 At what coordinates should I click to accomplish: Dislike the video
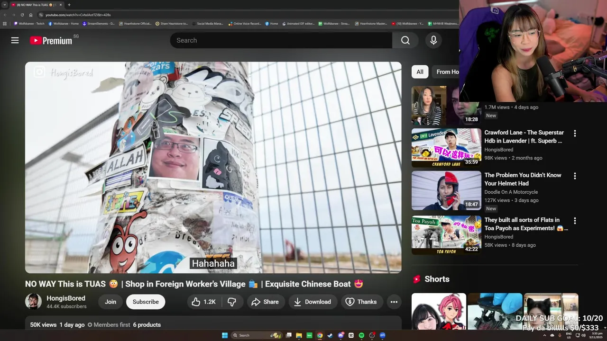click(x=232, y=302)
